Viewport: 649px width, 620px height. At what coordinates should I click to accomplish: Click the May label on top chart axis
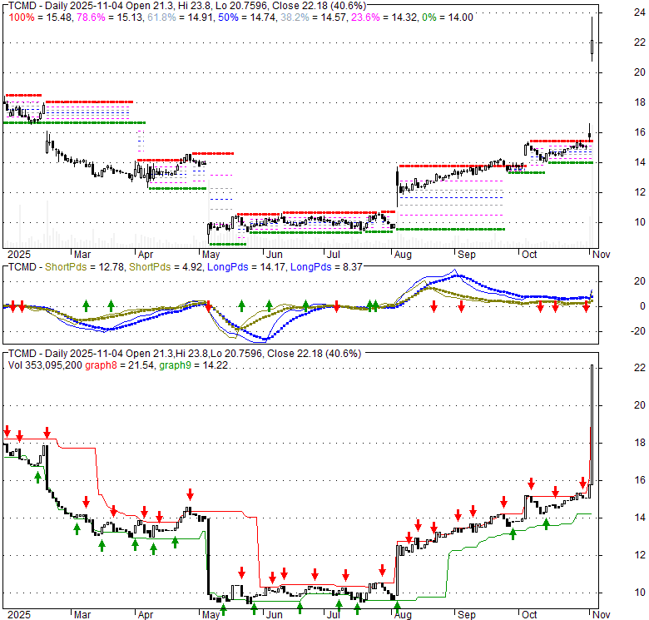pos(211,254)
